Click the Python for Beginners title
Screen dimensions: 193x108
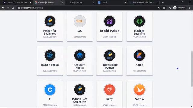pos(50,32)
